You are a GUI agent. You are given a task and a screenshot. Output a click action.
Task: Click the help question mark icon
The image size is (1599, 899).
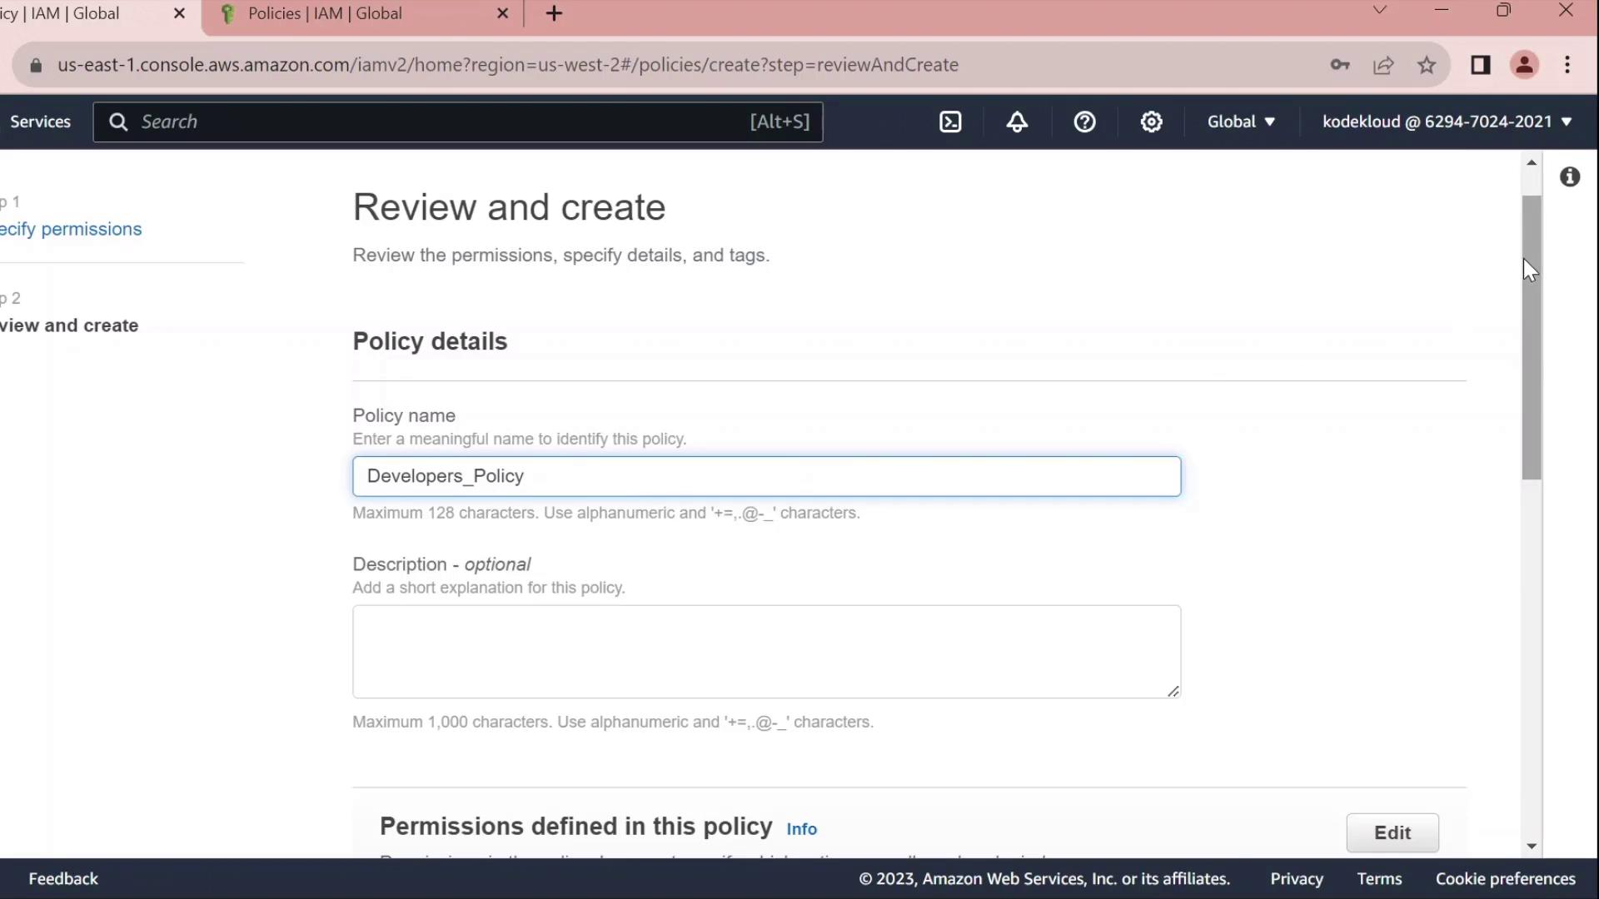click(1084, 122)
